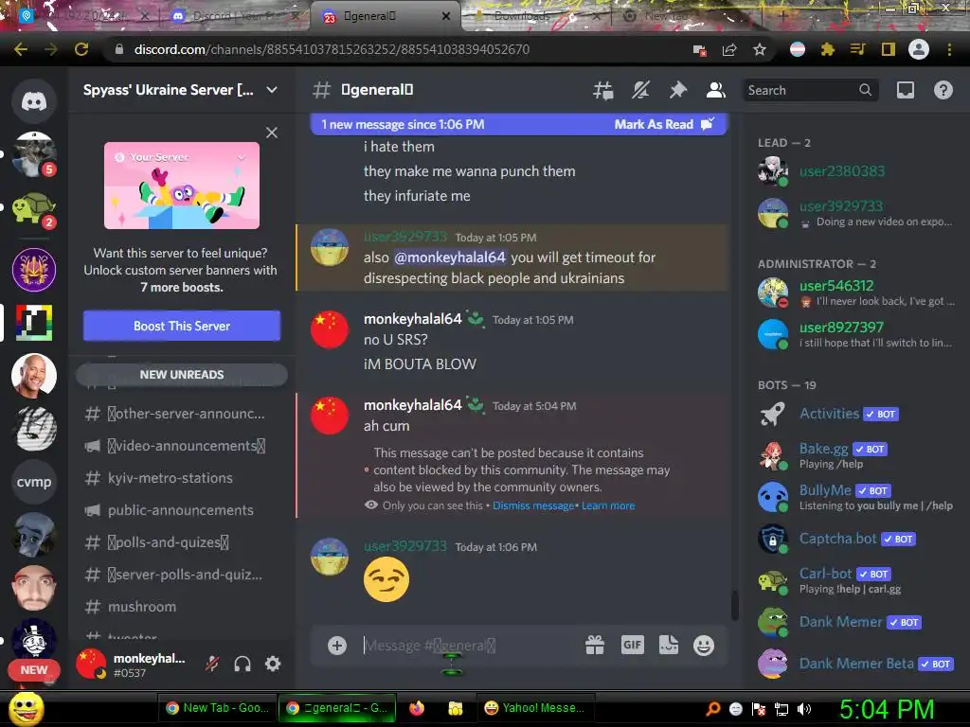Open the GIF picker

tap(632, 646)
